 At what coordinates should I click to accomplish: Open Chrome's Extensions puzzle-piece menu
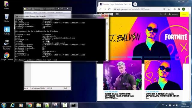coord(179,9)
